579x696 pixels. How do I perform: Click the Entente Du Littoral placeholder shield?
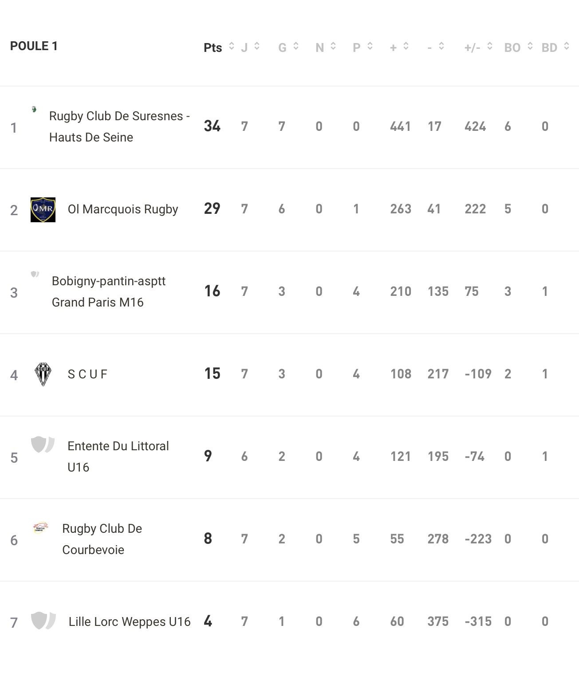click(43, 444)
